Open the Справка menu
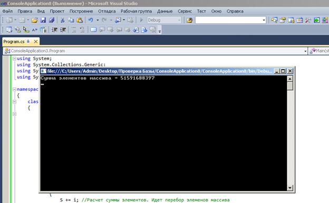329x203 pixels. (x=235, y=11)
